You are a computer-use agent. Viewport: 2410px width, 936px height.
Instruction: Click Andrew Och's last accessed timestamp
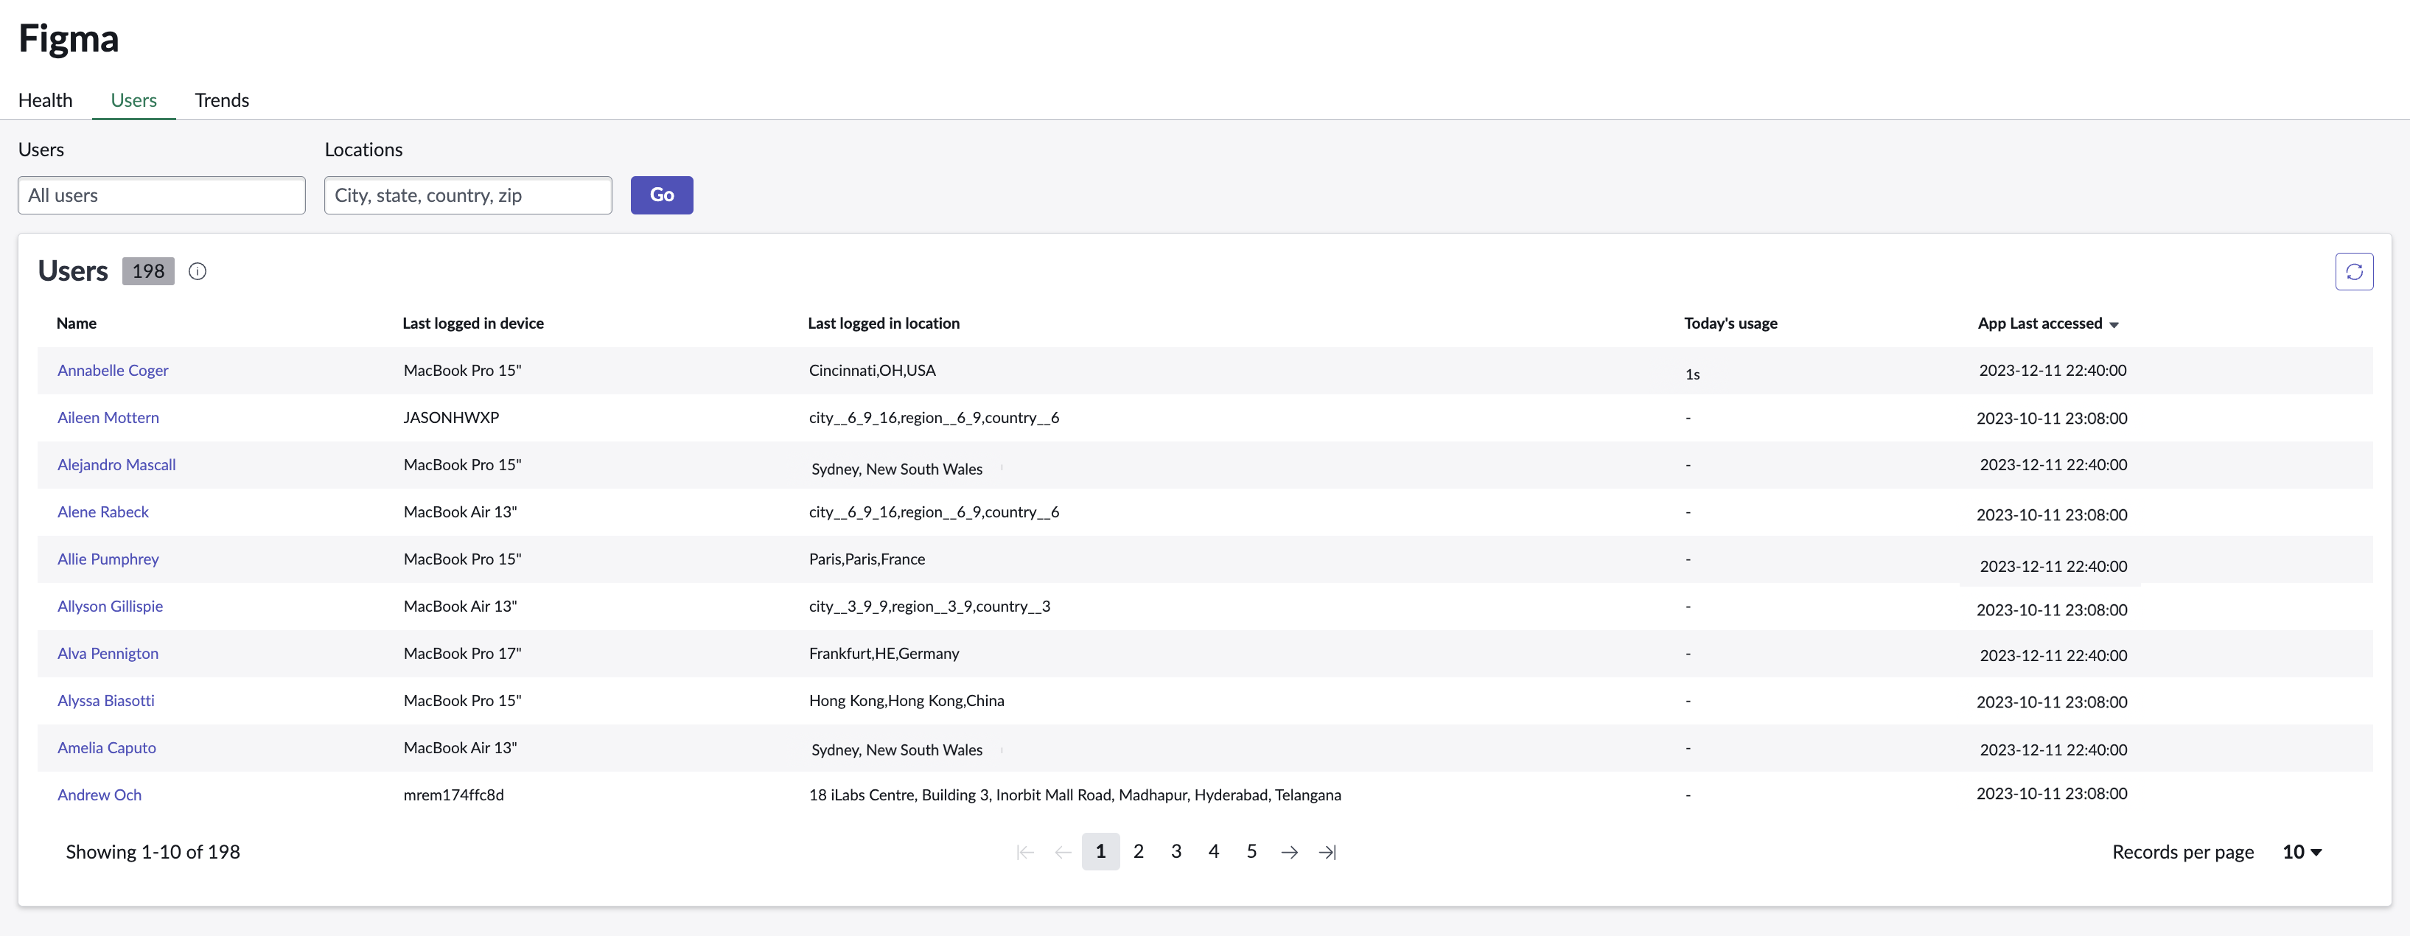click(x=2052, y=794)
